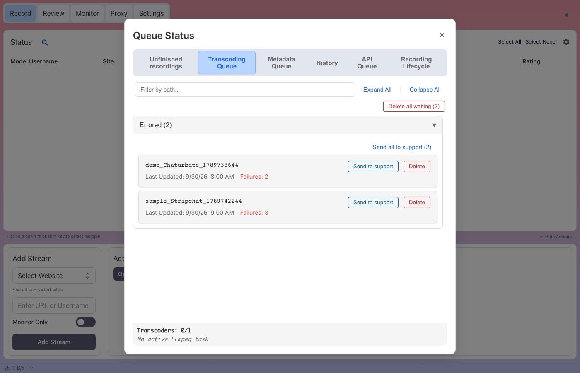Screen dimensions: 580x373
Task: Send demo_Chaturbate_1789738644 to support
Action: tap(373, 167)
